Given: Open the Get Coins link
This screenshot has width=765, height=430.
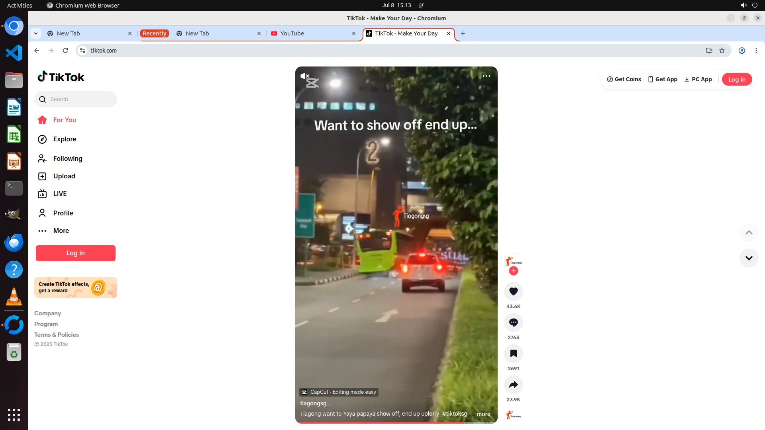Looking at the screenshot, I should 624,79.
